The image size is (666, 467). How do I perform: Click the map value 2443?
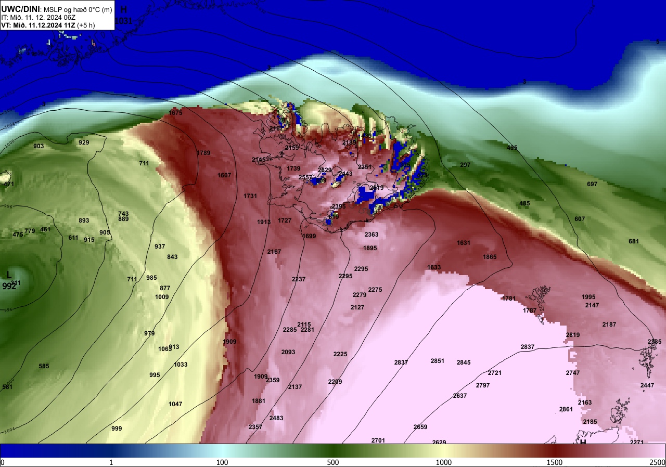pos(345,174)
